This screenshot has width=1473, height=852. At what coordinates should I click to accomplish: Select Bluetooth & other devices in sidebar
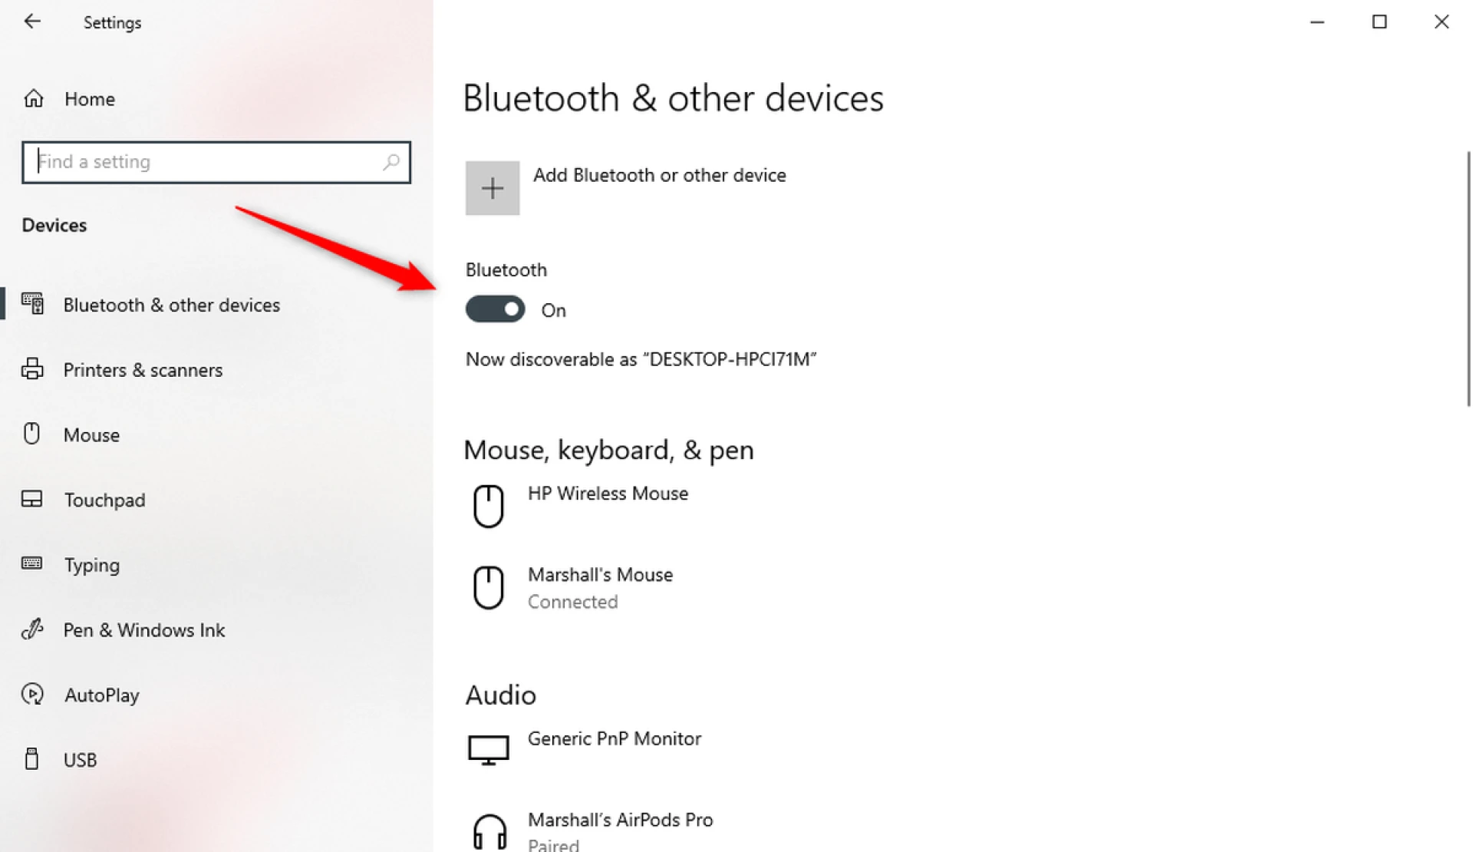[171, 305]
